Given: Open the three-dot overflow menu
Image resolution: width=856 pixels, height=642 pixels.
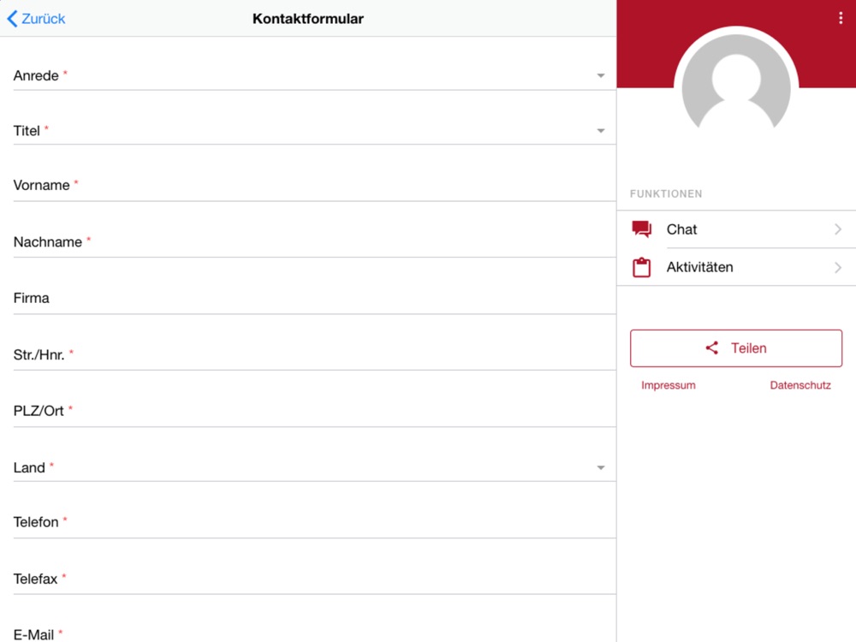Looking at the screenshot, I should 841,18.
